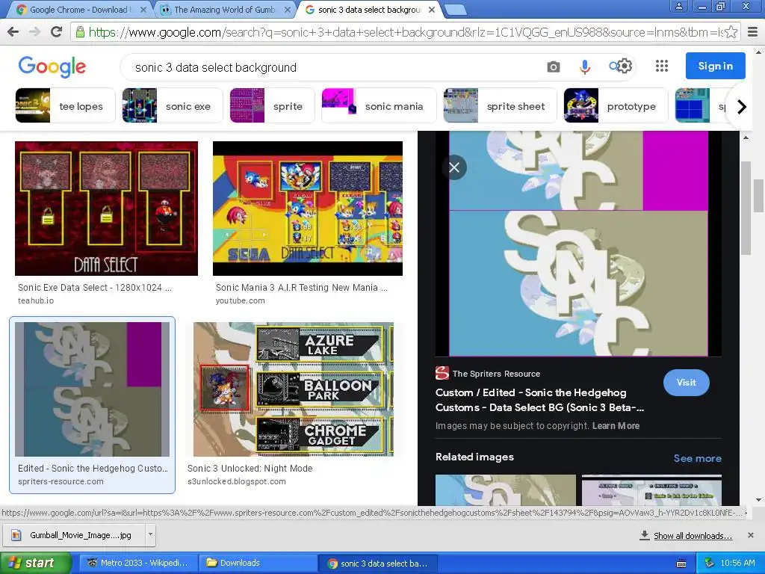Click the s3unlocked.blogspot.com source text
This screenshot has width=765, height=574.
point(237,481)
